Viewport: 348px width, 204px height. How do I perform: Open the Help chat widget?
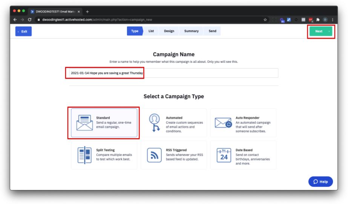pos(320,181)
